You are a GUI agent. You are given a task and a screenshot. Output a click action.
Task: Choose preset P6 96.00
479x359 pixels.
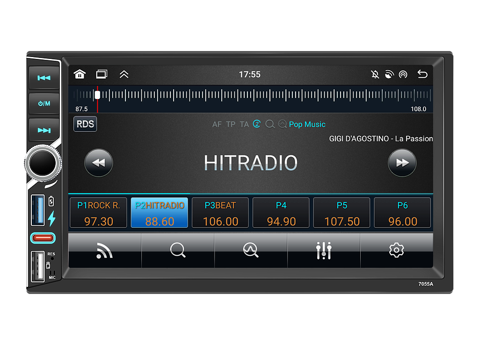[x=402, y=213]
